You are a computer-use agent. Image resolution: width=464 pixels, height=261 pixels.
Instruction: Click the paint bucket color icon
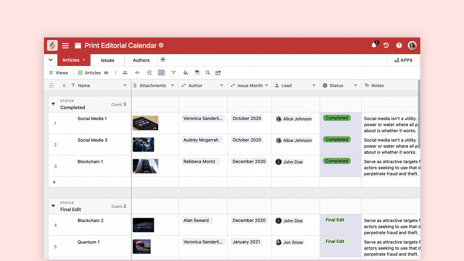pos(186,73)
